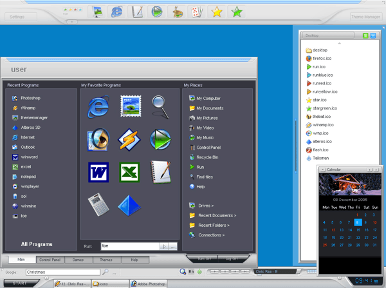Click the magnifying glass search icon in favorites
The image size is (386, 288).
point(160,106)
